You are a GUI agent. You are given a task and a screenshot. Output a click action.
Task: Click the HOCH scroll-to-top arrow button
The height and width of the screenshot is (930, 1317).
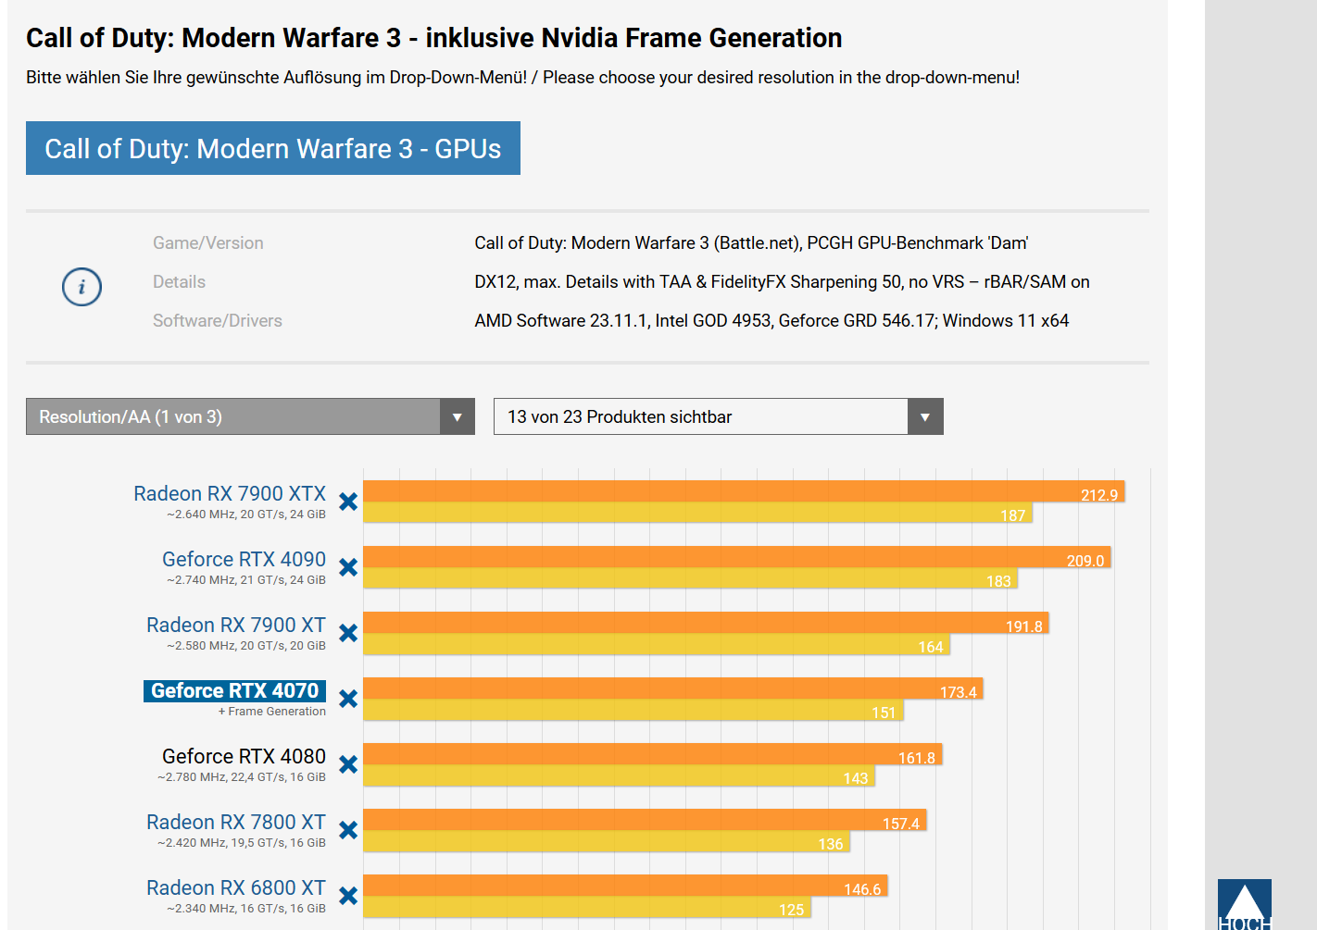coord(1244,904)
